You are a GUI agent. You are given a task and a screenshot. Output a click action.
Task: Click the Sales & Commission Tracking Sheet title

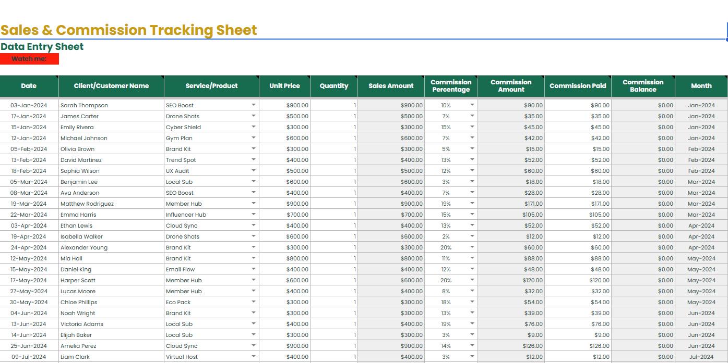[x=129, y=30]
